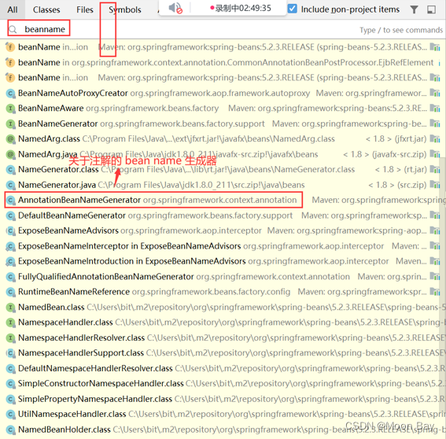Click interface icon beside NamespaceHandlerResolver.class
Viewport: 446px width, 439px height.
coord(10,338)
